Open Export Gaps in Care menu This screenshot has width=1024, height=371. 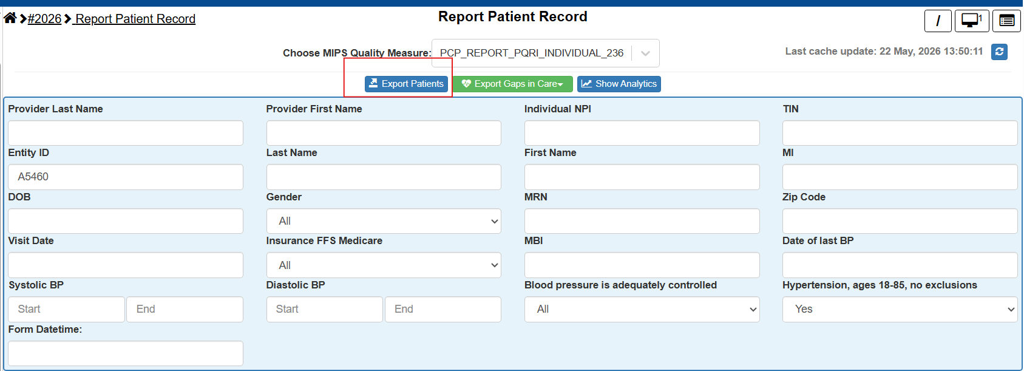512,84
